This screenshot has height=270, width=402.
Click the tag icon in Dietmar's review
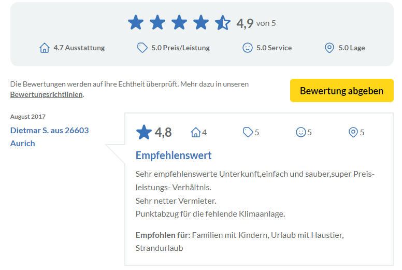248,132
